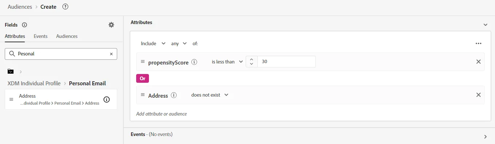Click the folder breadcrumb icon
This screenshot has height=144, width=495.
tap(11, 71)
